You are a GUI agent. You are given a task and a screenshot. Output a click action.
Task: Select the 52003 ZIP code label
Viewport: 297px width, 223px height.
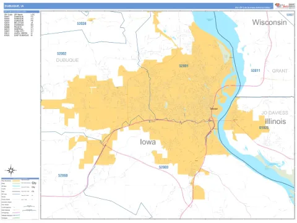point(163,167)
